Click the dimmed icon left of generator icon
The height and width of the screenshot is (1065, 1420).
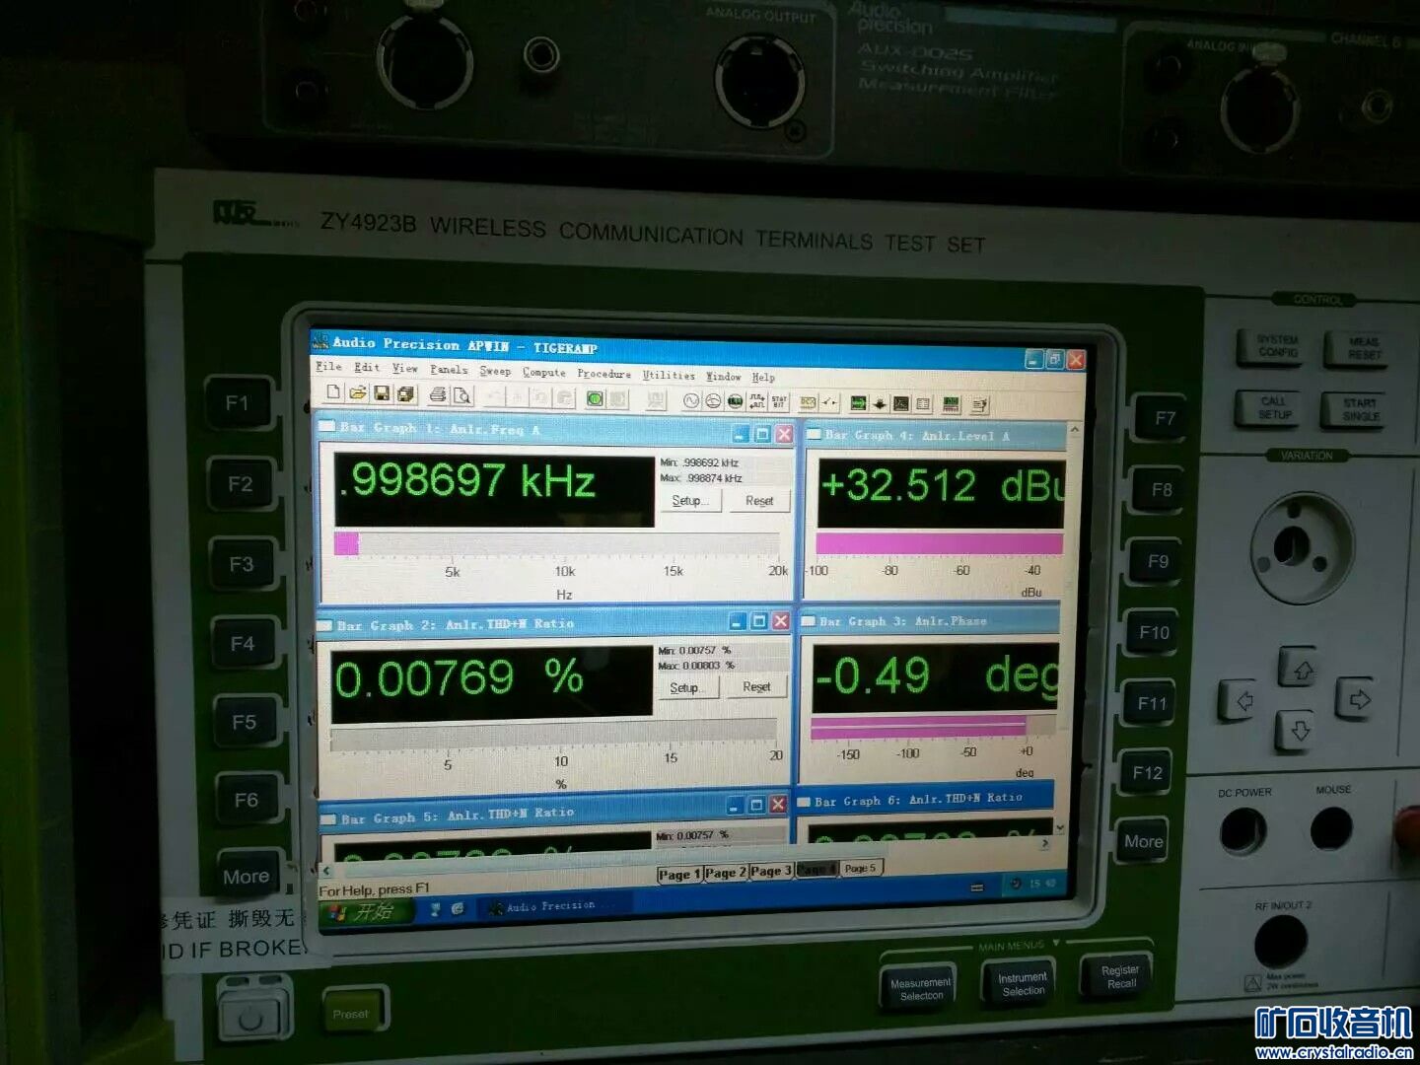(x=656, y=399)
